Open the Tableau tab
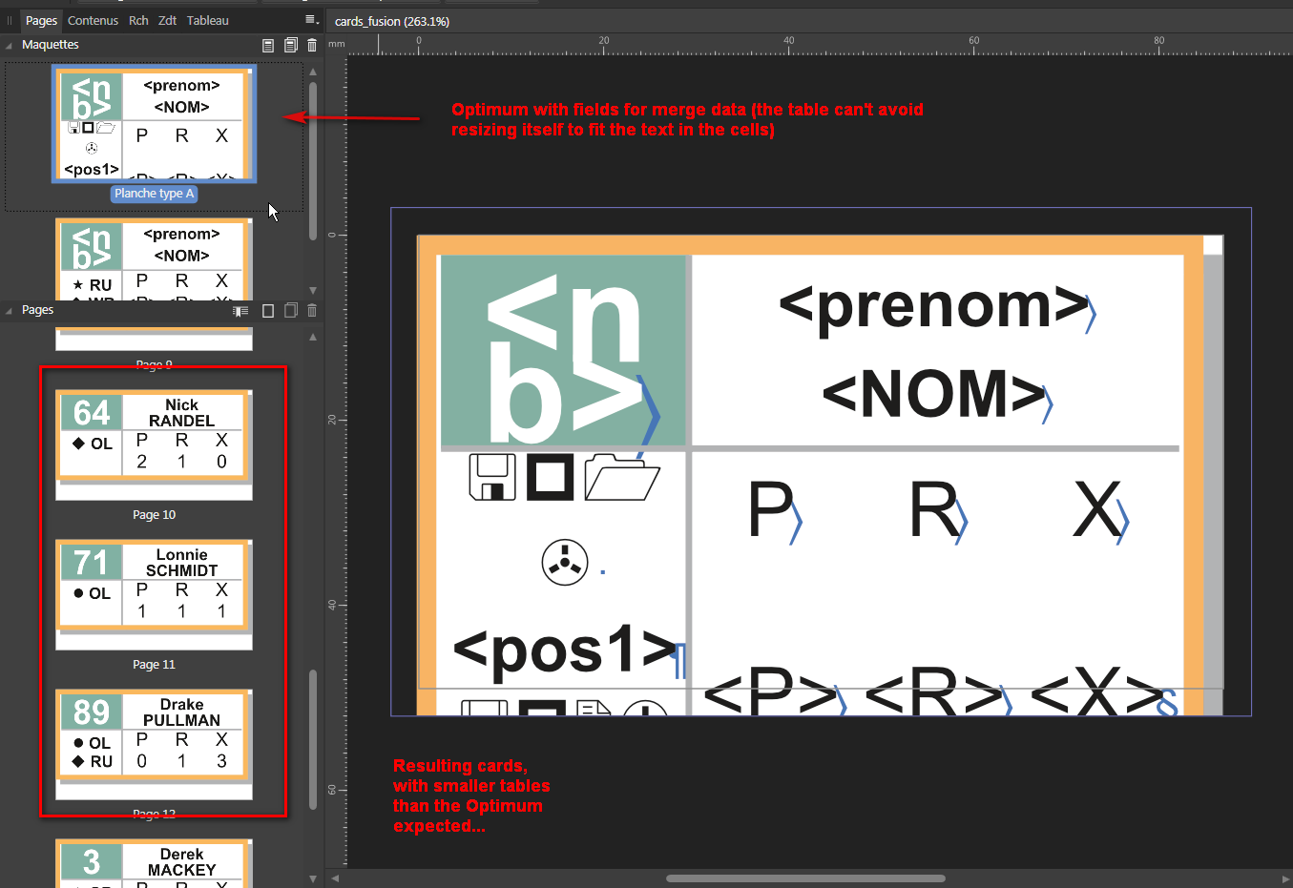Screen dimensions: 1293x888 pyautogui.click(x=207, y=20)
